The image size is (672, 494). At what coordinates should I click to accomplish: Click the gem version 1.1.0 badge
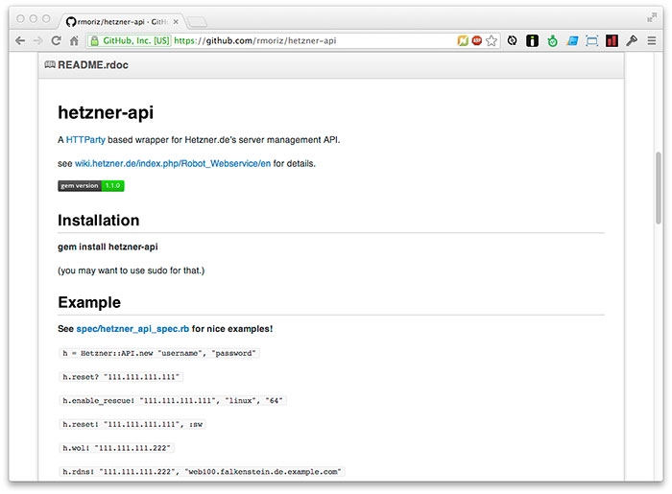coord(91,186)
